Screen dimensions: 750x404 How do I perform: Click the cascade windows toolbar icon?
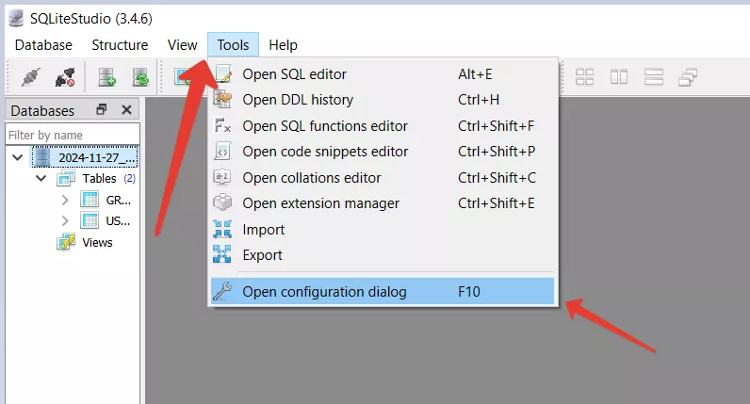(688, 76)
